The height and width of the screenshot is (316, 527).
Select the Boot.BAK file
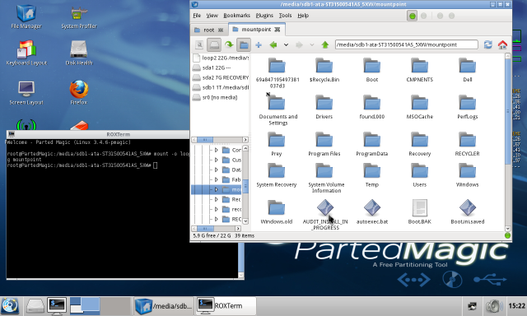tap(419, 212)
